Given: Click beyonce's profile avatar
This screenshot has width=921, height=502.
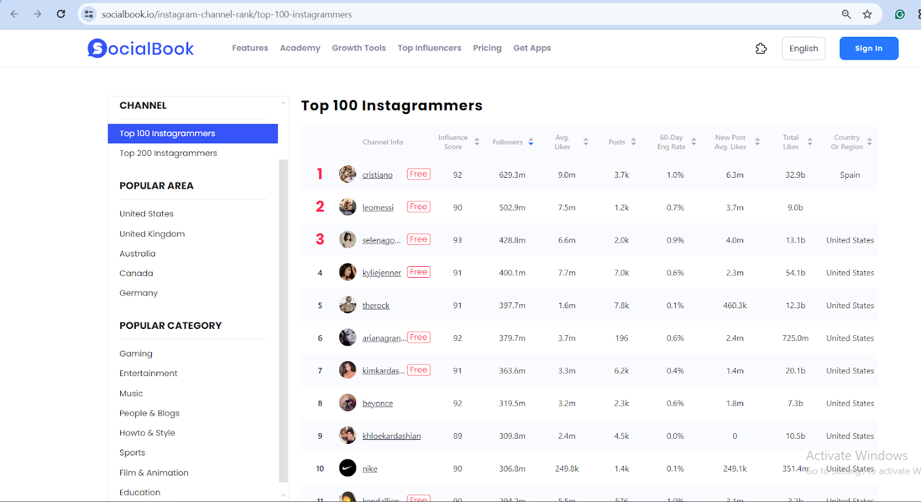Looking at the screenshot, I should coord(348,403).
